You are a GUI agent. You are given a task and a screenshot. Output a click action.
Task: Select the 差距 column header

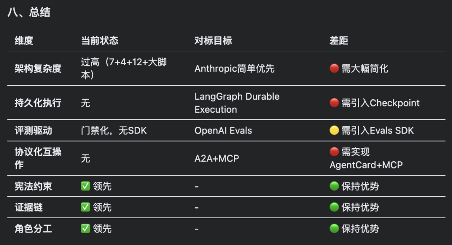point(339,40)
